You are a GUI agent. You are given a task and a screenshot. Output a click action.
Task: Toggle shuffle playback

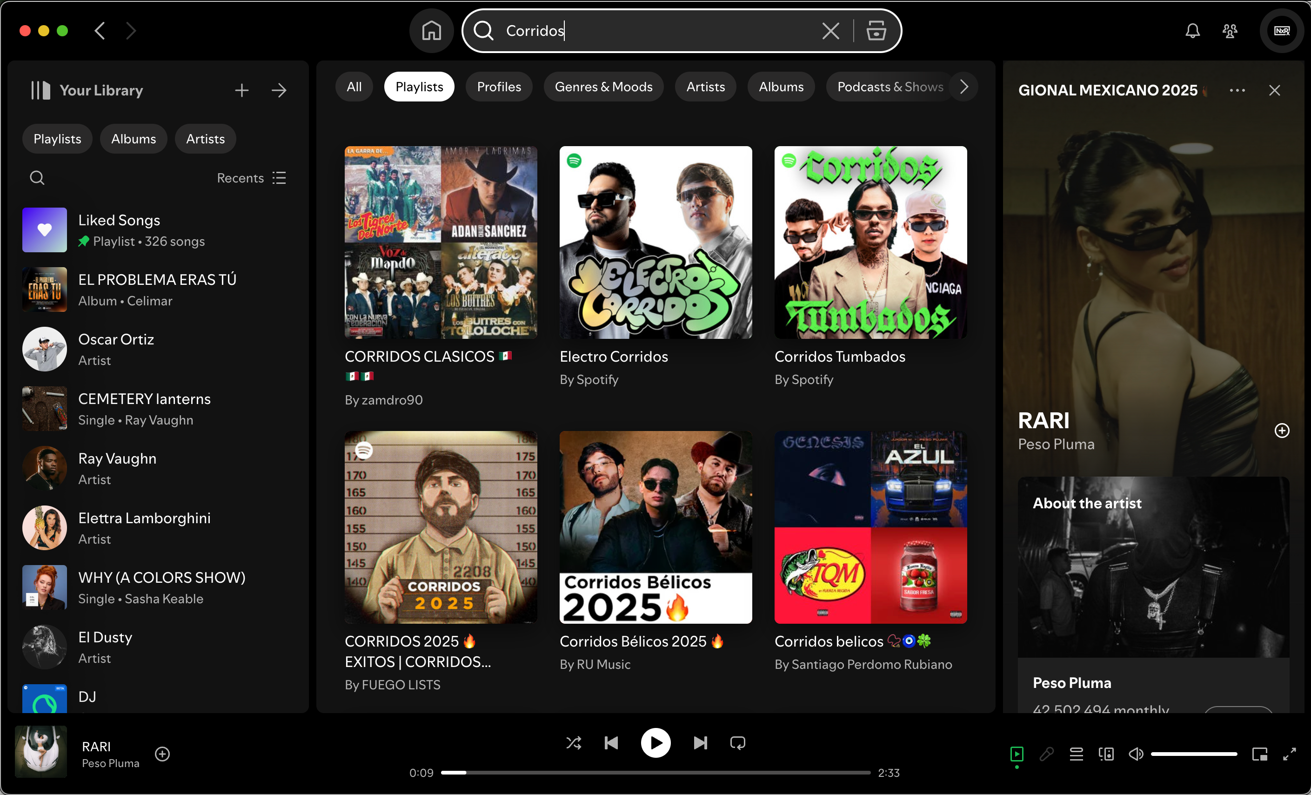point(574,743)
